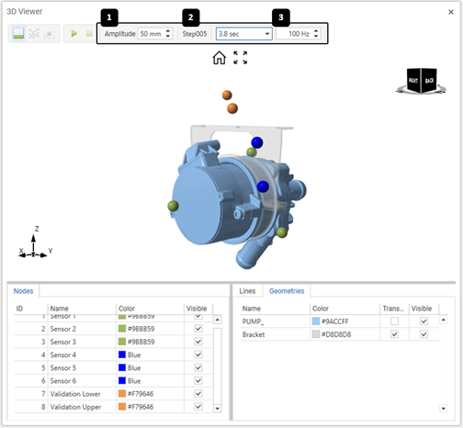Click Nodes list scroll down arrow
The width and height of the screenshot is (463, 428).
(x=217, y=408)
